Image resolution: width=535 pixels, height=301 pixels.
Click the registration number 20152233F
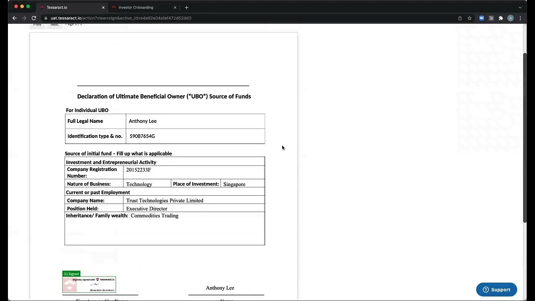tap(138, 170)
